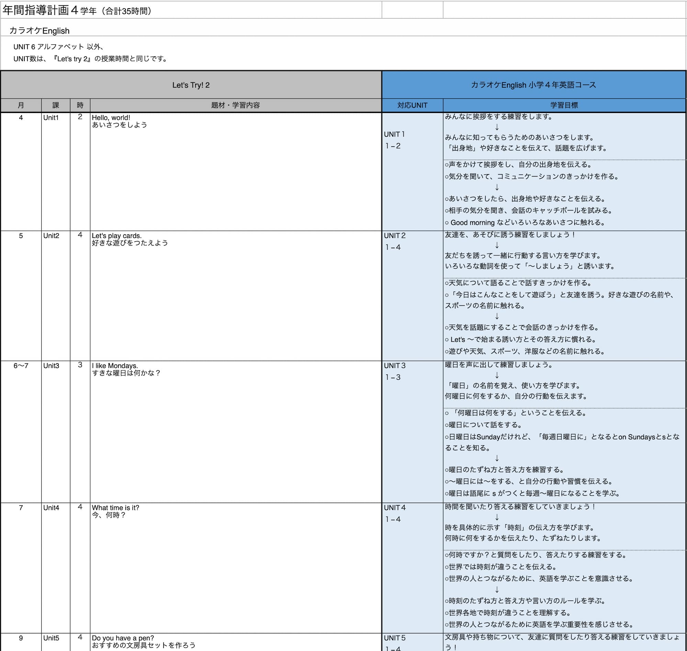This screenshot has width=687, height=651.
Task: Select line '声をかけて挨拶をし、自分の出身地を伝える。'
Action: click(x=519, y=165)
